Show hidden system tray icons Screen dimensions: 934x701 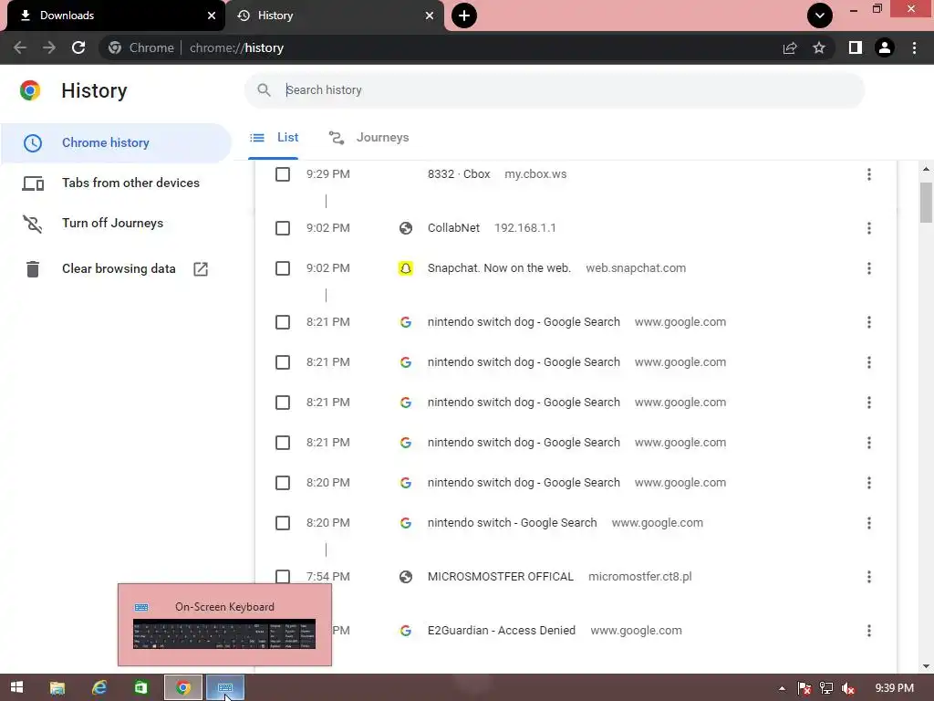[x=782, y=688]
